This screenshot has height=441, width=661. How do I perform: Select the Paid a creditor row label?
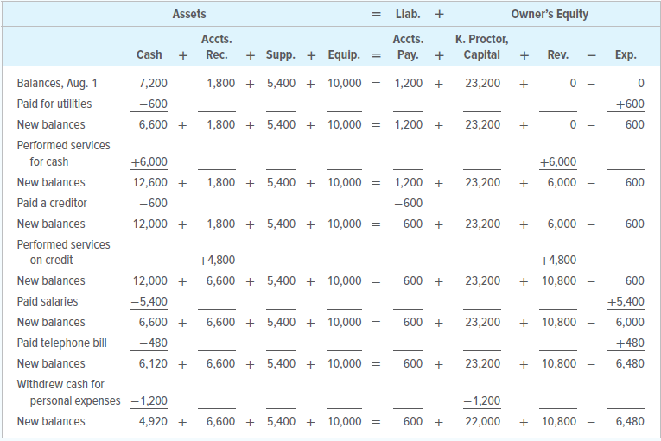52,203
